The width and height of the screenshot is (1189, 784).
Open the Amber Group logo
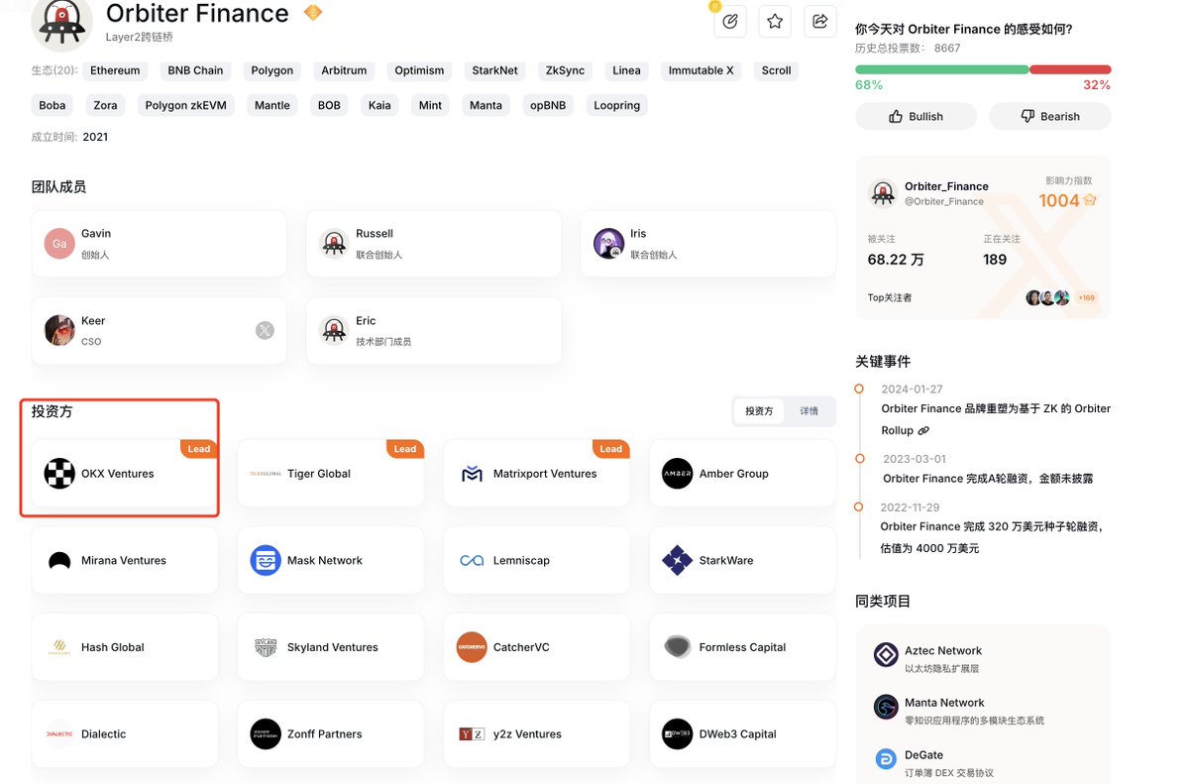678,474
